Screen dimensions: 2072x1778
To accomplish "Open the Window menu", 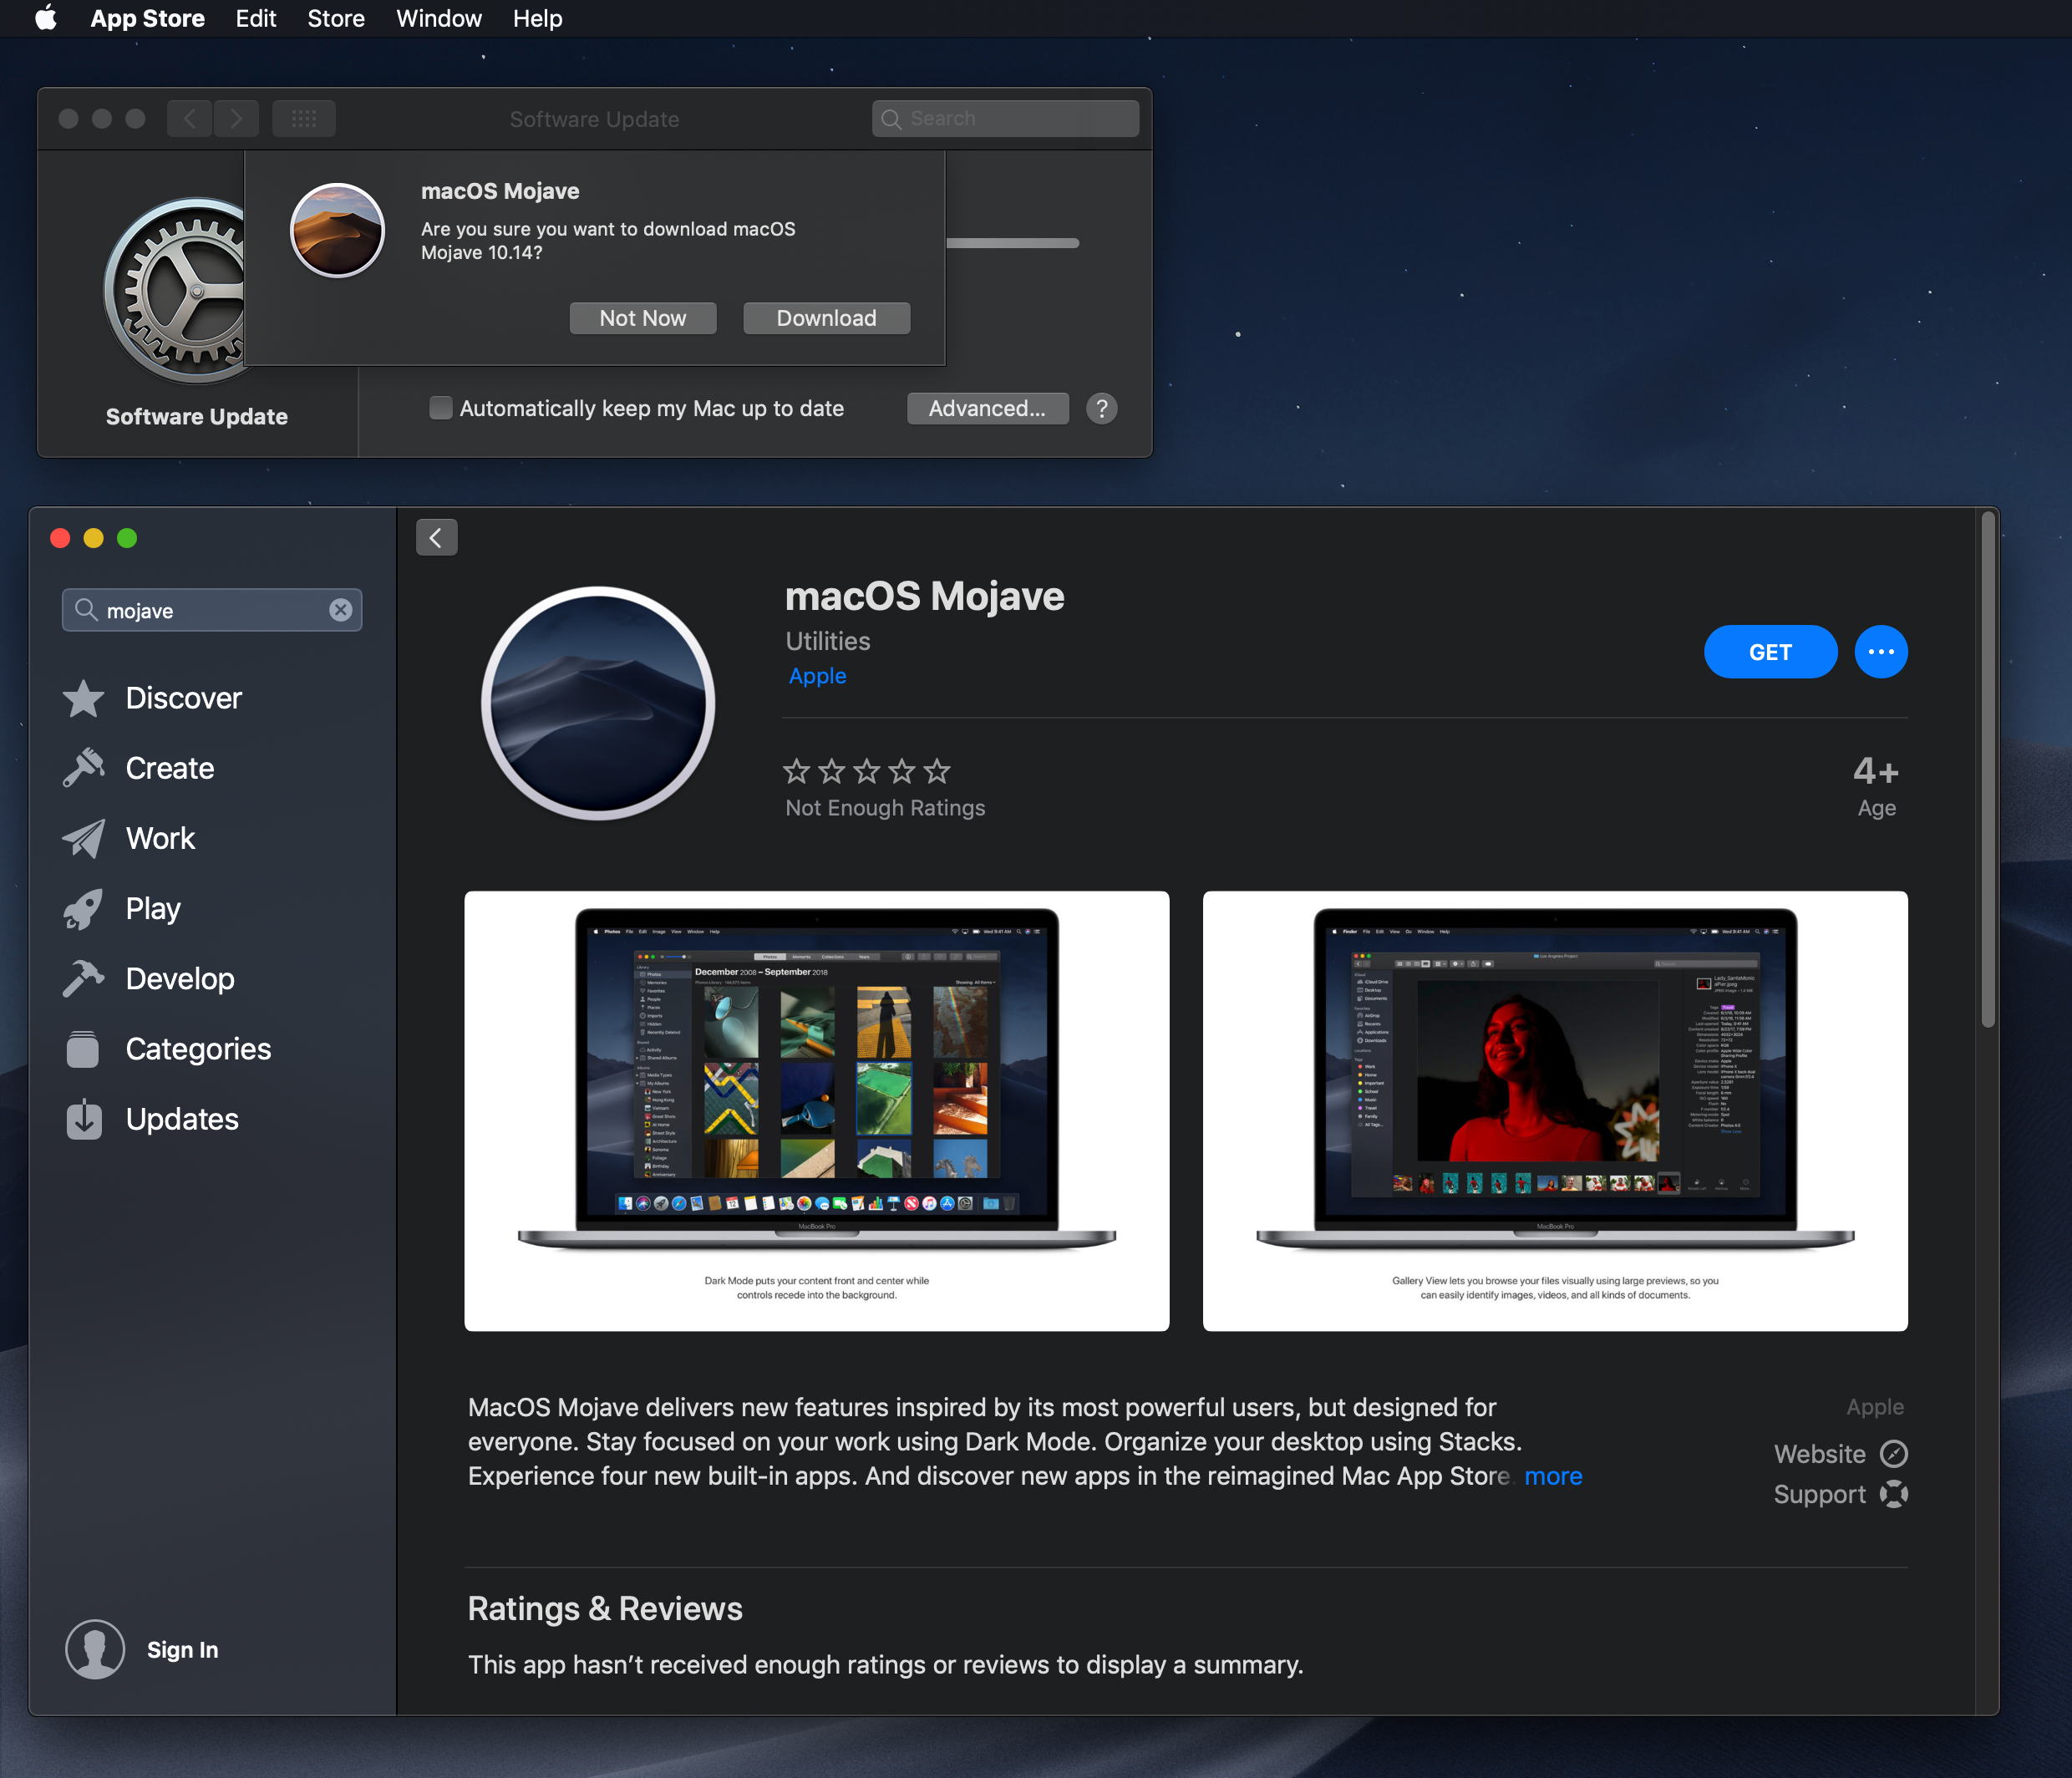I will click(438, 18).
